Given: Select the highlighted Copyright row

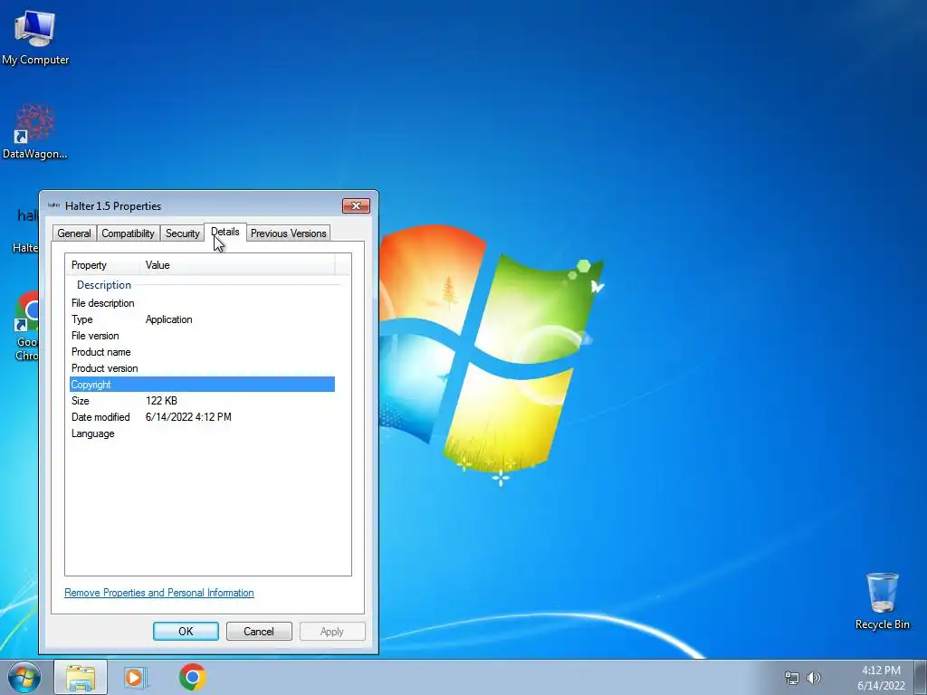Looking at the screenshot, I should click(x=202, y=385).
